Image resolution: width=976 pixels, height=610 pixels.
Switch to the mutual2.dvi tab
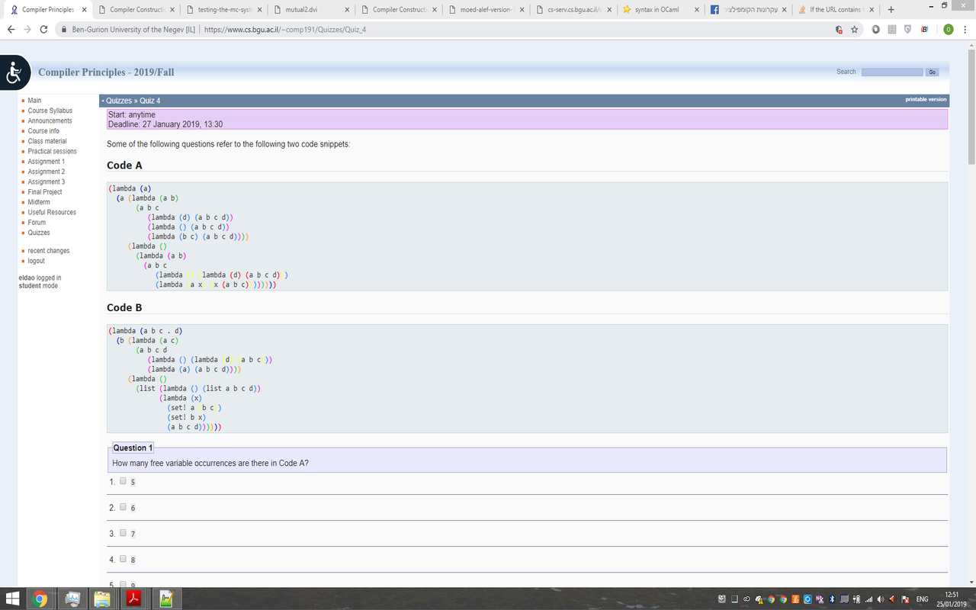[311, 10]
